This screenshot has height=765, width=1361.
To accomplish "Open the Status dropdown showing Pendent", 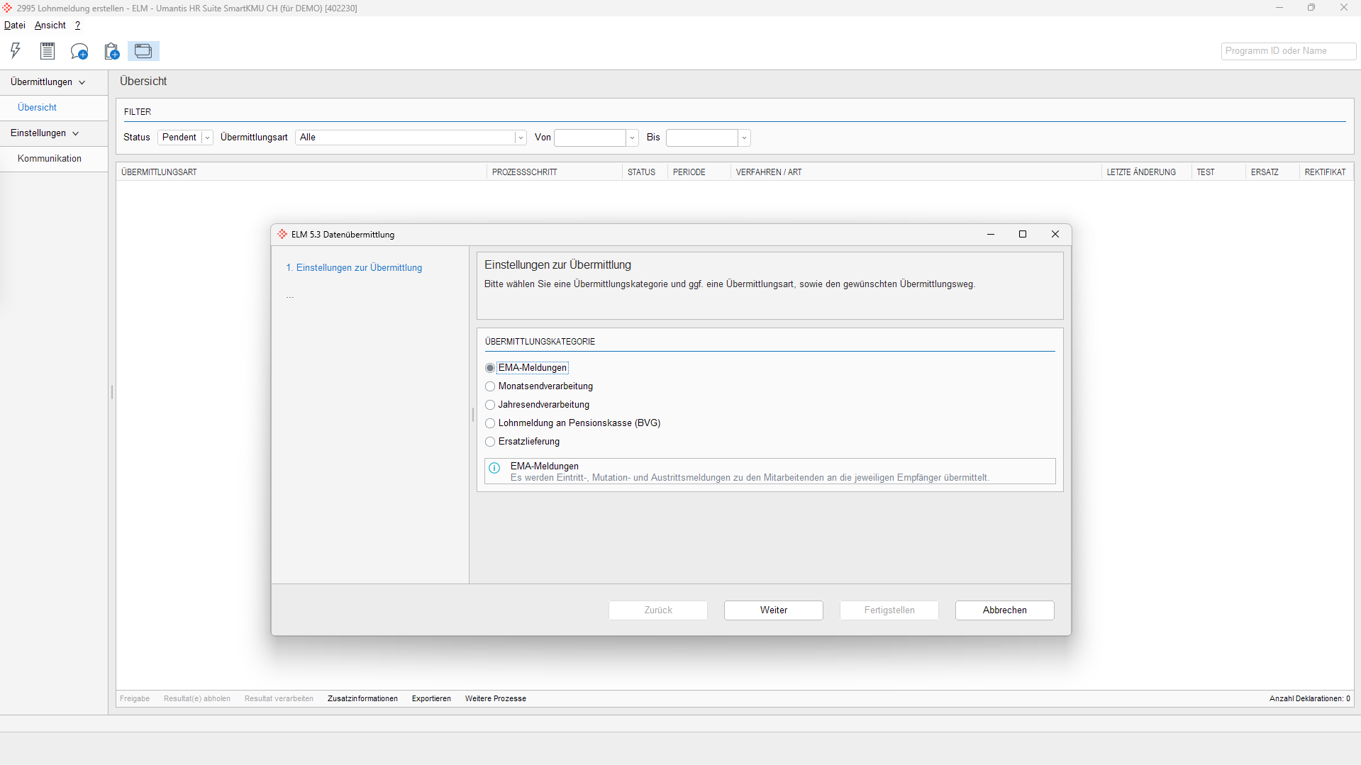I will point(207,138).
